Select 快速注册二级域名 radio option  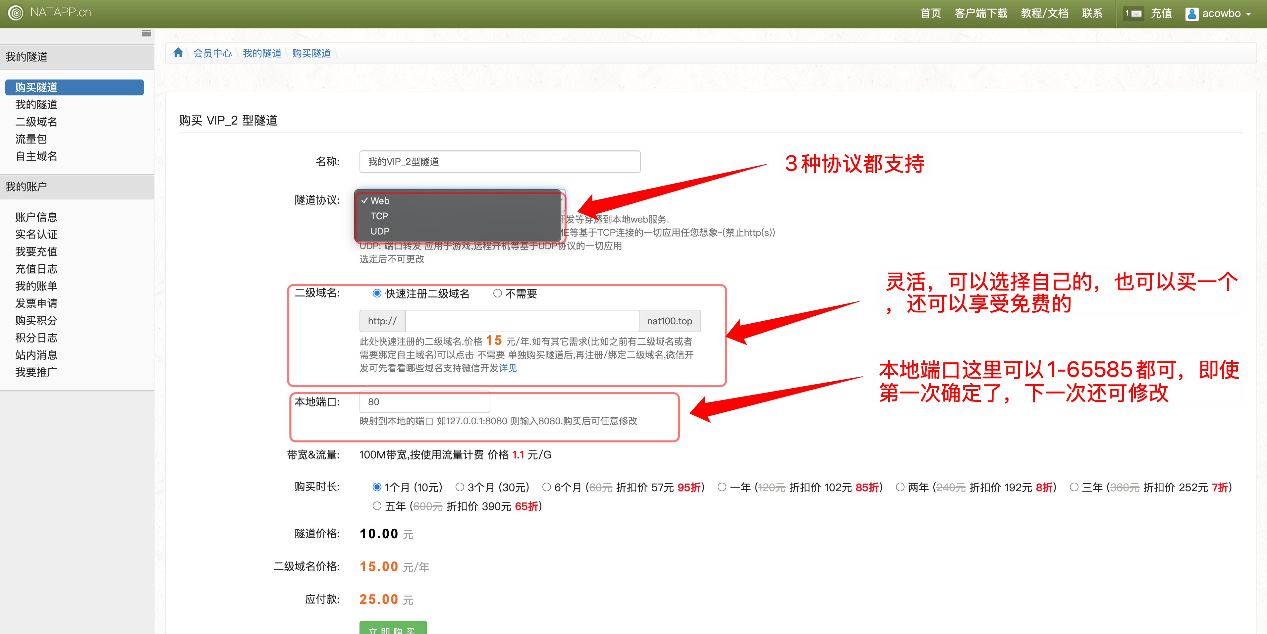pyautogui.click(x=377, y=293)
